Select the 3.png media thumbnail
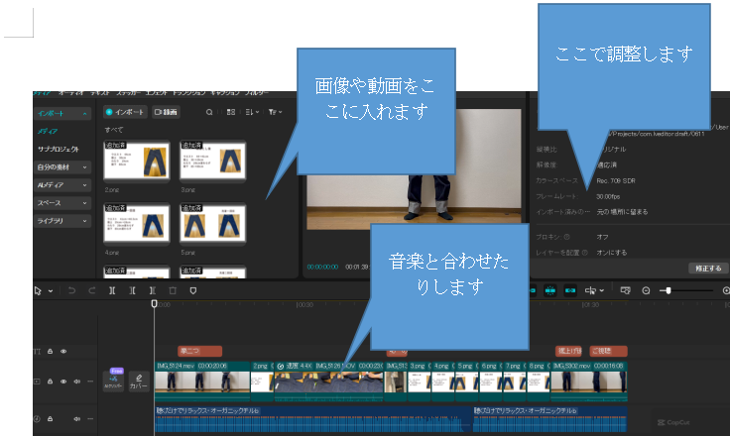 [213, 161]
